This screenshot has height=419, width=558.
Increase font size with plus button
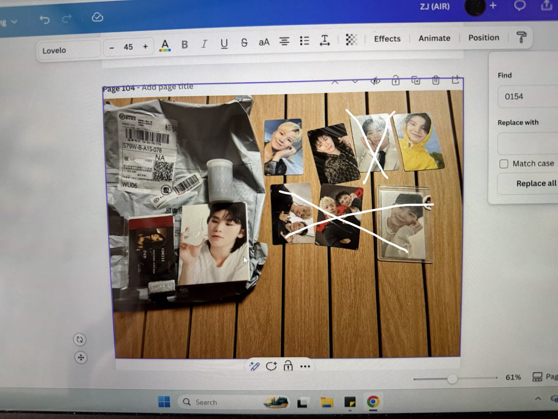point(145,47)
